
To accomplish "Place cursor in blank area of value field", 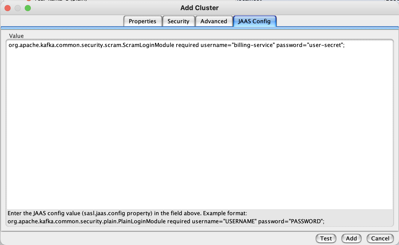I will tap(199, 126).
